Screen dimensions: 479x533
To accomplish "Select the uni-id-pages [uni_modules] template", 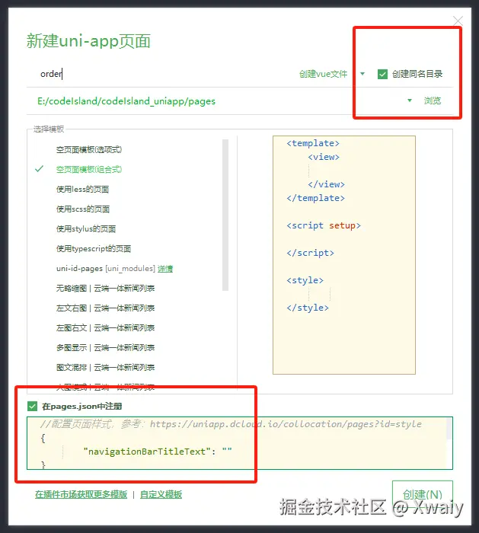I will (x=105, y=269).
